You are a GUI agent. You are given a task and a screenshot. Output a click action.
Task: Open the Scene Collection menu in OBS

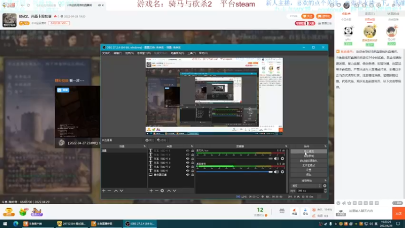(178, 53)
